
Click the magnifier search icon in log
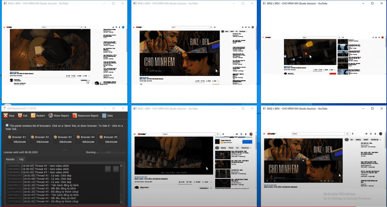coord(108,169)
